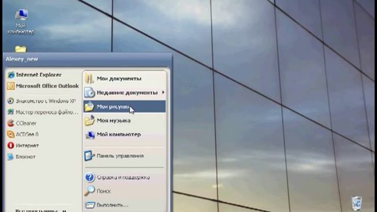Viewport: 377px width, 212px height.
Task: Open the Блокнот notepad icon
Action: (x=11, y=157)
